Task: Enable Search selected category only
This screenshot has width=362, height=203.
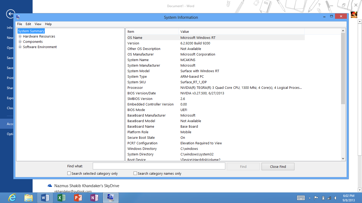Action: [69, 173]
